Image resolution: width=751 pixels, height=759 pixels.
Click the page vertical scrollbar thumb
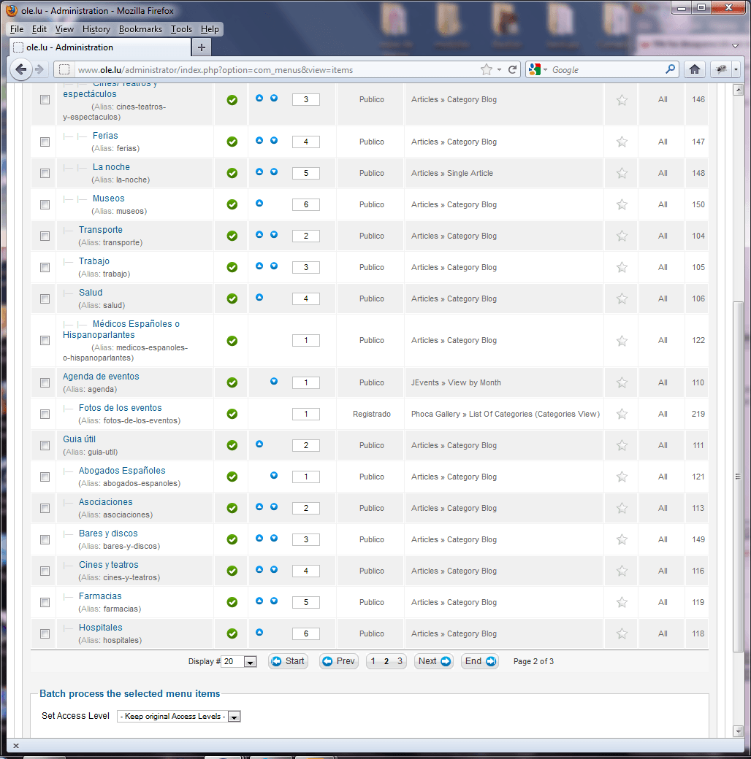[738, 477]
